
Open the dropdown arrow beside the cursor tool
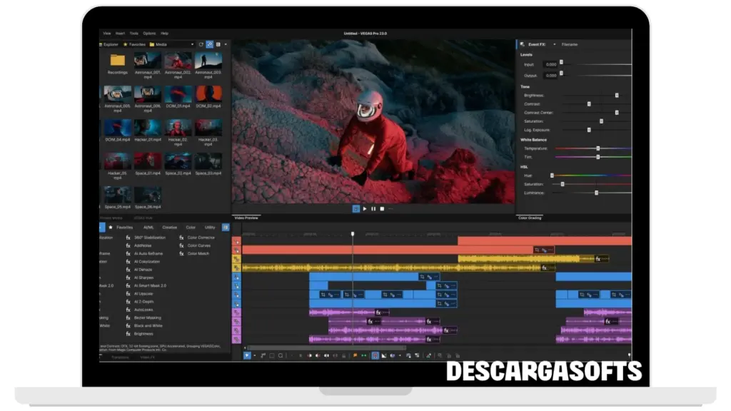[x=254, y=355]
